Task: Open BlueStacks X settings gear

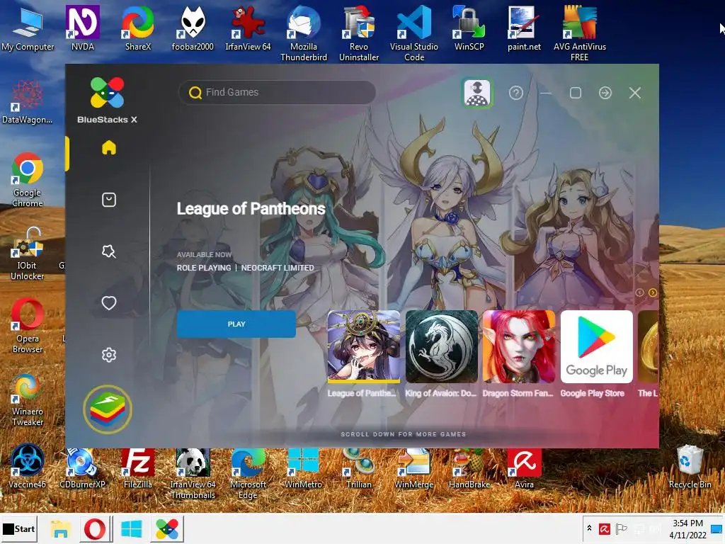Action: [x=109, y=356]
